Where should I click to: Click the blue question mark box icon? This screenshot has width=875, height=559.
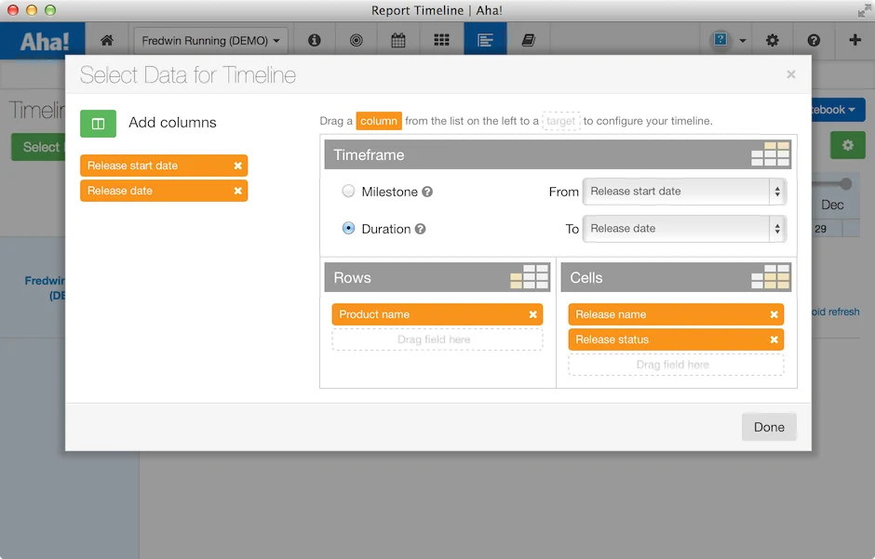[x=720, y=40]
